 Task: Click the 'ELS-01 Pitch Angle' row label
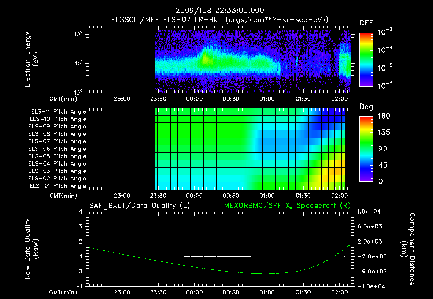[58, 186]
